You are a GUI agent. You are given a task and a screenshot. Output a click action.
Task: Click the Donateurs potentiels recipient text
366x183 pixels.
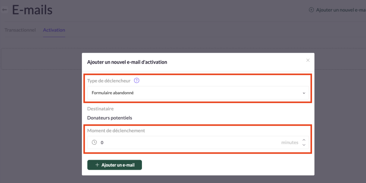click(110, 118)
